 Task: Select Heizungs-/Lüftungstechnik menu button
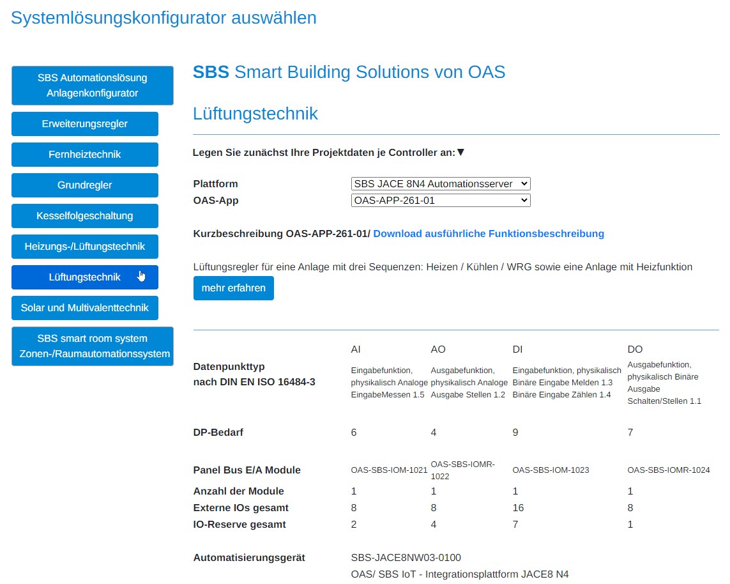(85, 247)
